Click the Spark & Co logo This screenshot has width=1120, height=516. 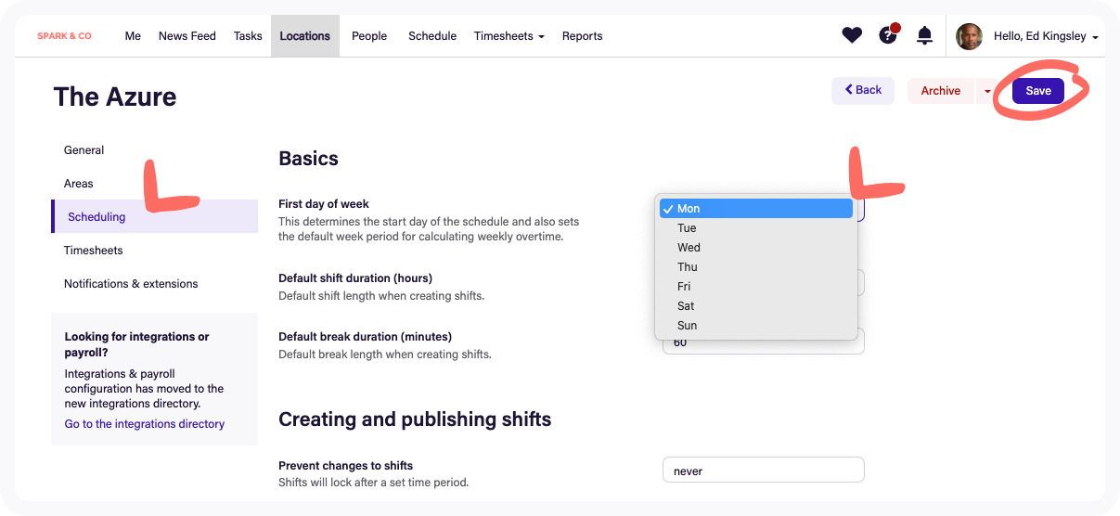(64, 36)
